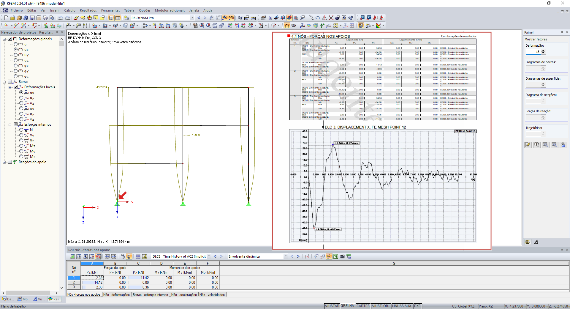Select table cell Px for node 2
This screenshot has width=570, height=309.
pos(92,283)
